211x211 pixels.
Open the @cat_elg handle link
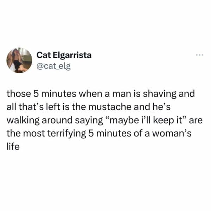coord(53,66)
